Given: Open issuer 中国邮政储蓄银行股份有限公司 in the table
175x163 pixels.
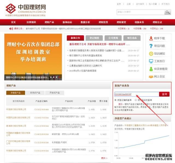Looking at the screenshot, I should 18,134.
